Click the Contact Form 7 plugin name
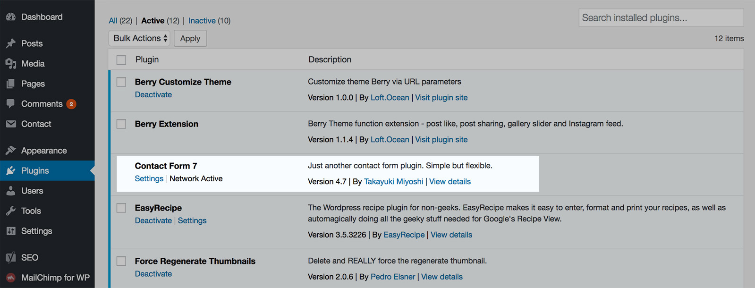The image size is (755, 288). pos(166,166)
